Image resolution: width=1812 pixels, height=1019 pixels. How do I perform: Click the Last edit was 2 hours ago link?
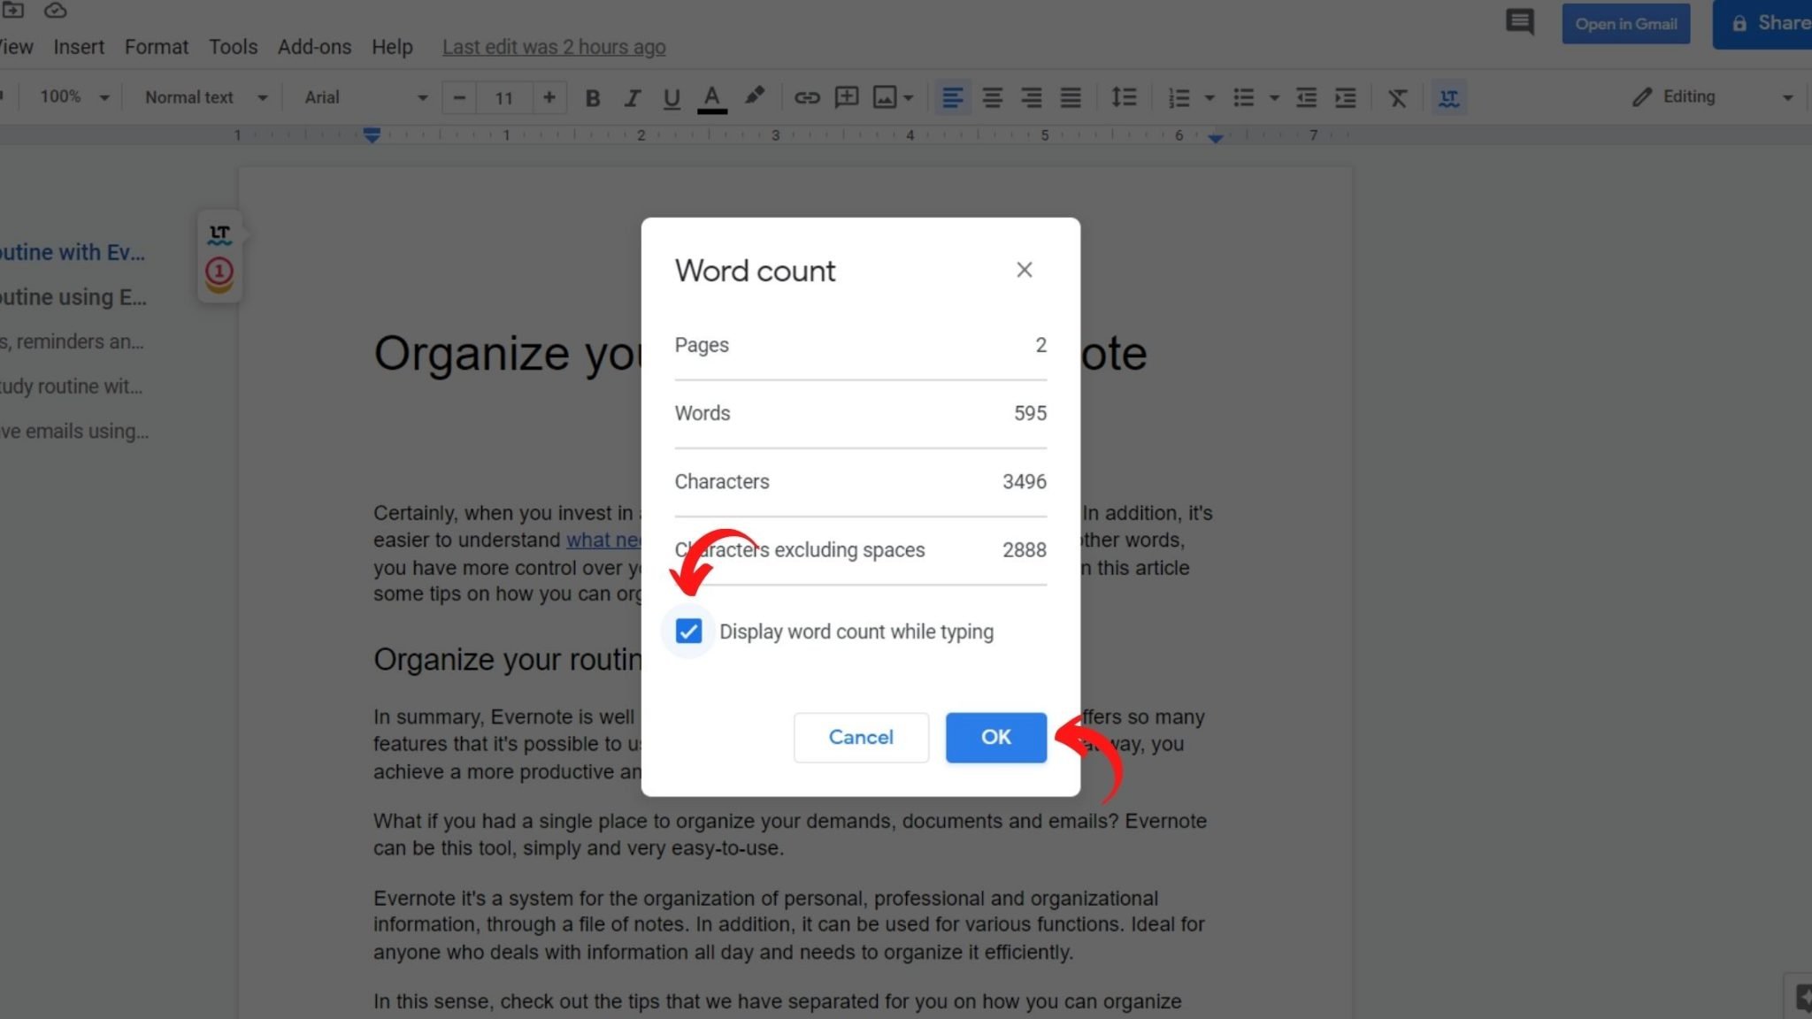554,47
